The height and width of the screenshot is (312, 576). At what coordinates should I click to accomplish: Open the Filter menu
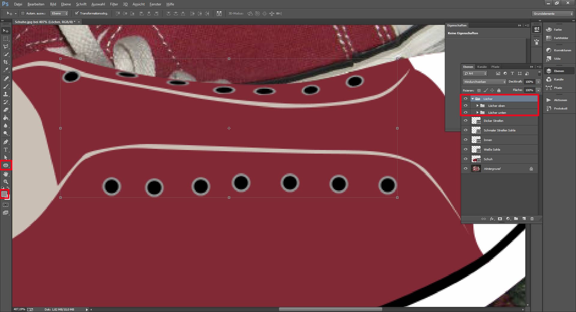pos(114,4)
